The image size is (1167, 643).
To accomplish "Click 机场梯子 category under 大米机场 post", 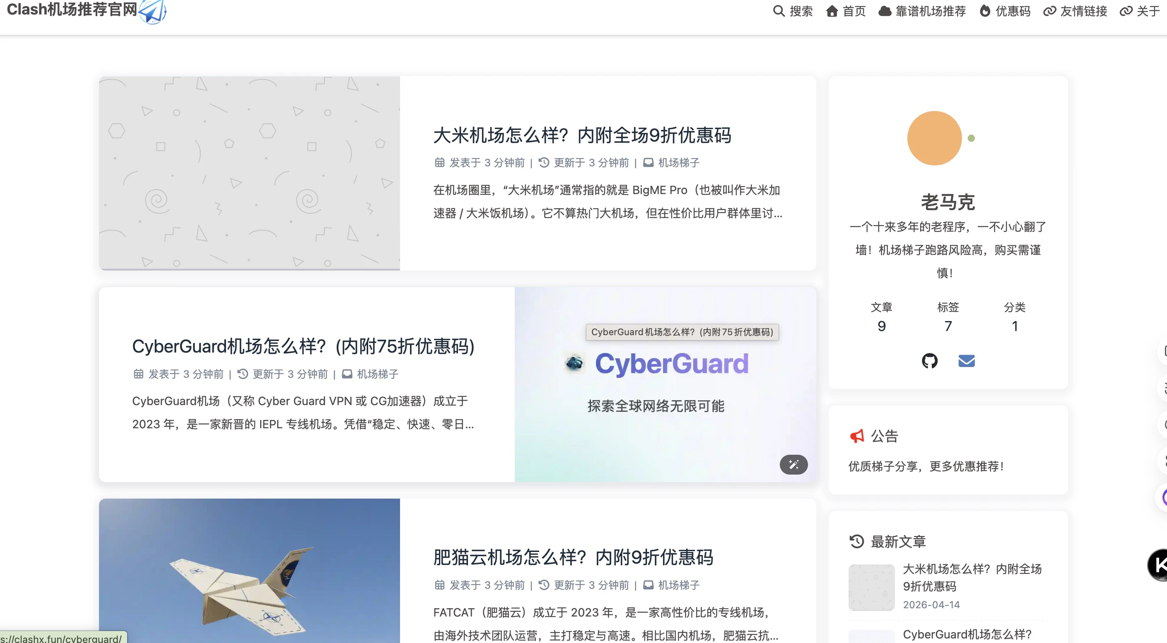I will (x=678, y=163).
